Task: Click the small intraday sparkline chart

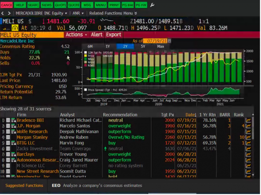Action: [108, 21]
